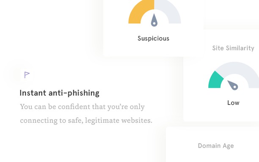
Task: Click the green segment of Low gauge
Action: (215, 80)
